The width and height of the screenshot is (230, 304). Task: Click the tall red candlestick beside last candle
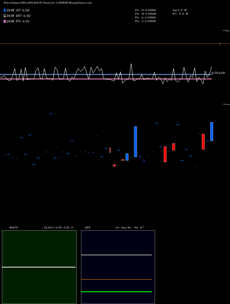(203, 142)
